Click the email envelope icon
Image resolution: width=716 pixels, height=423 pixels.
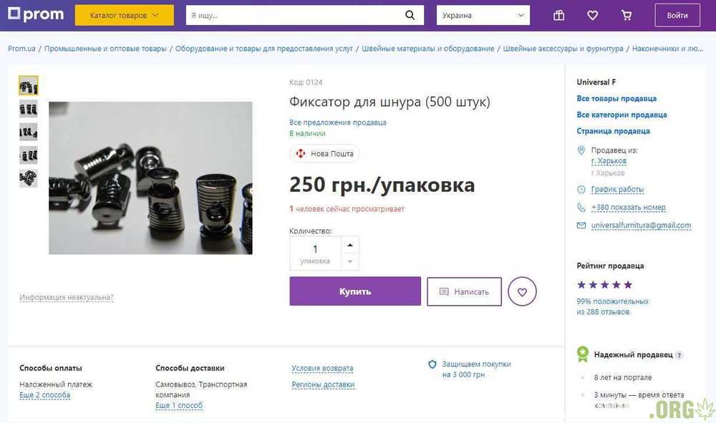tap(581, 225)
